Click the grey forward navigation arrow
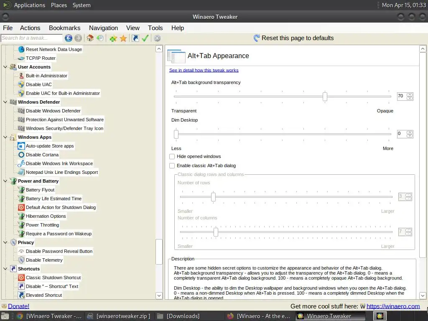 (x=78, y=38)
